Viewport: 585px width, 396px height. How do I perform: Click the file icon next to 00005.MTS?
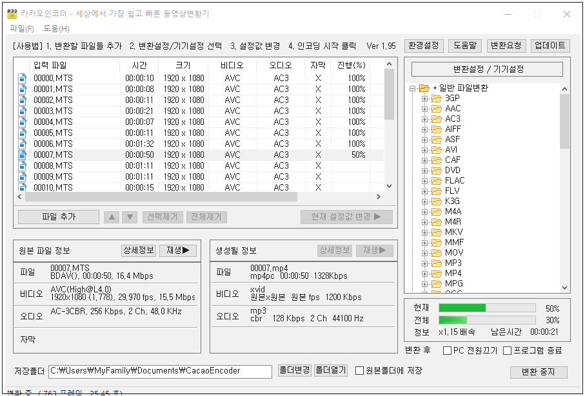pyautogui.click(x=23, y=133)
